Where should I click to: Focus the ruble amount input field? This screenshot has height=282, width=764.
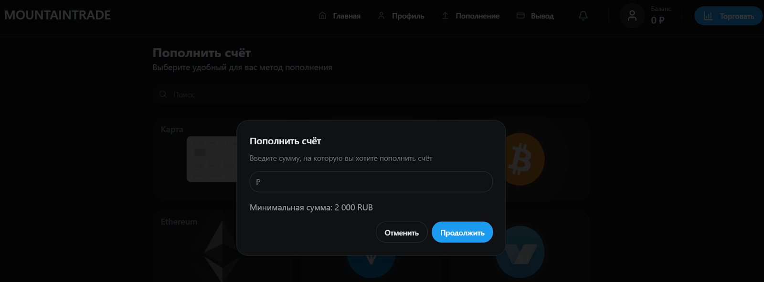click(x=371, y=182)
